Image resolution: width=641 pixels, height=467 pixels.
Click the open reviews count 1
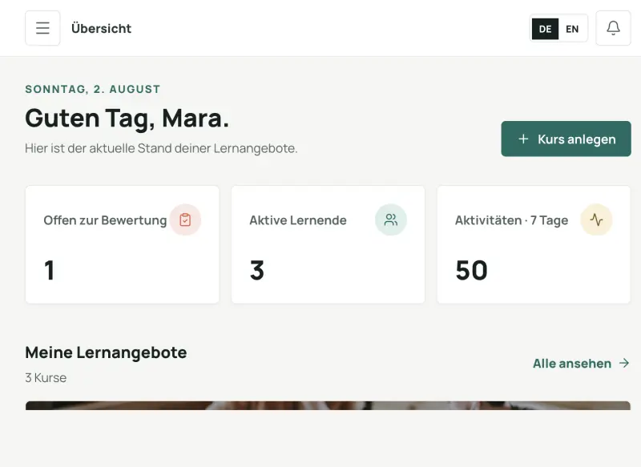pyautogui.click(x=49, y=271)
